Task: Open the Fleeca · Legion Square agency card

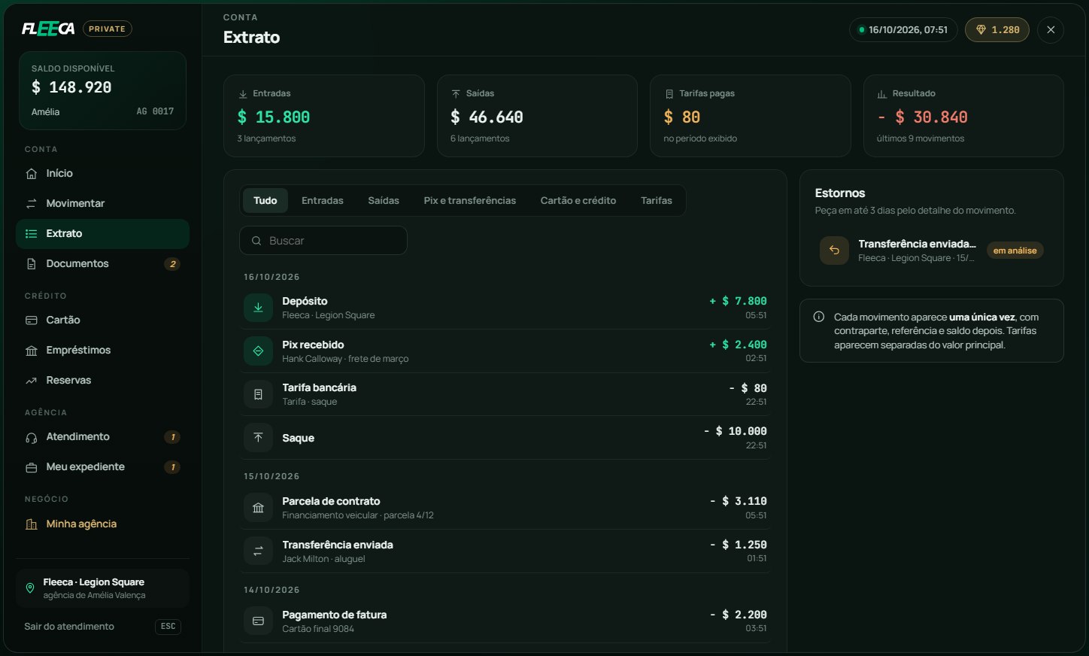Action: click(x=102, y=588)
